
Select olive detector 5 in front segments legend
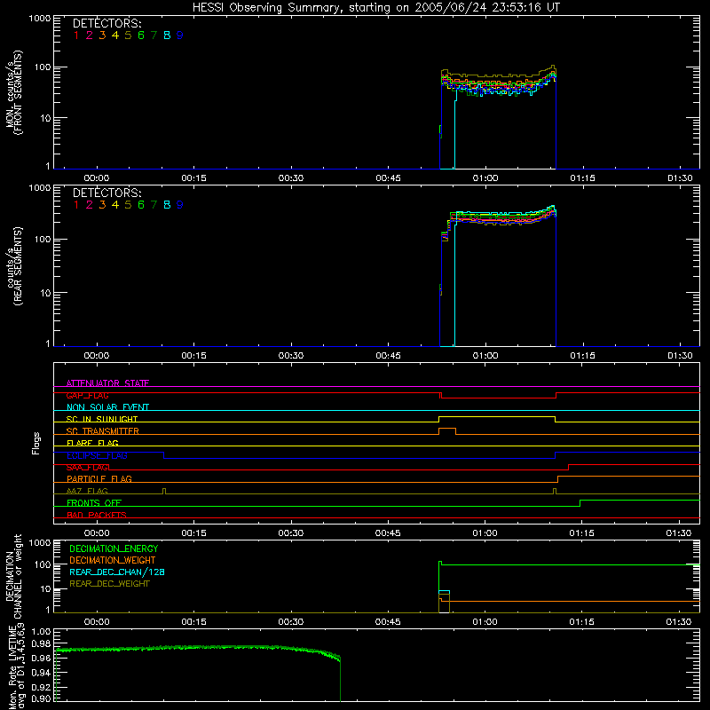tap(128, 35)
